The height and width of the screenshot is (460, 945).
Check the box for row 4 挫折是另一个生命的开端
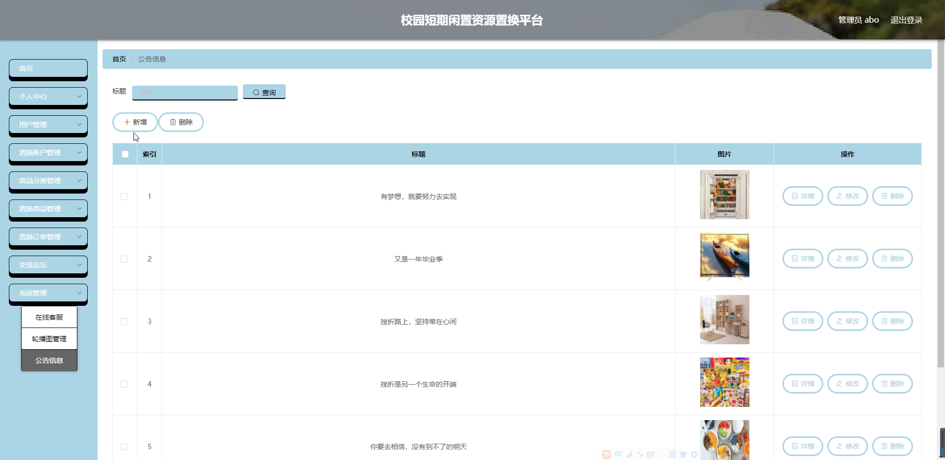point(124,384)
